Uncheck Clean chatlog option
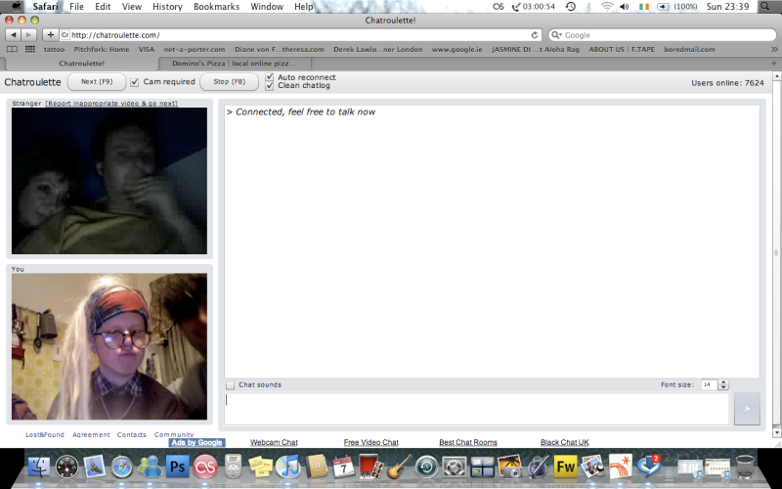This screenshot has height=489, width=782. pyautogui.click(x=270, y=86)
